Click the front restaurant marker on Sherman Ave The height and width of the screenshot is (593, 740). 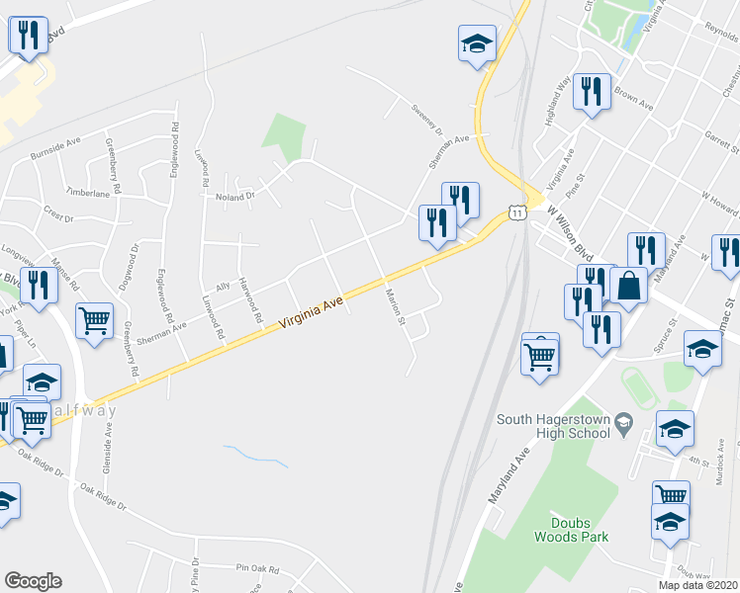(437, 226)
